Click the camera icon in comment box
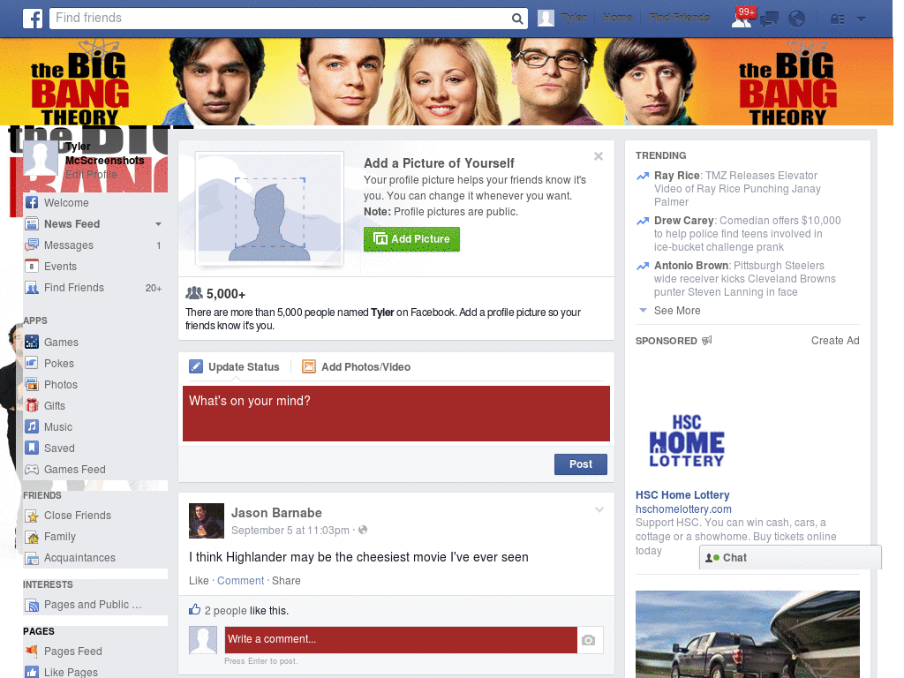This screenshot has height=678, width=904. (588, 640)
